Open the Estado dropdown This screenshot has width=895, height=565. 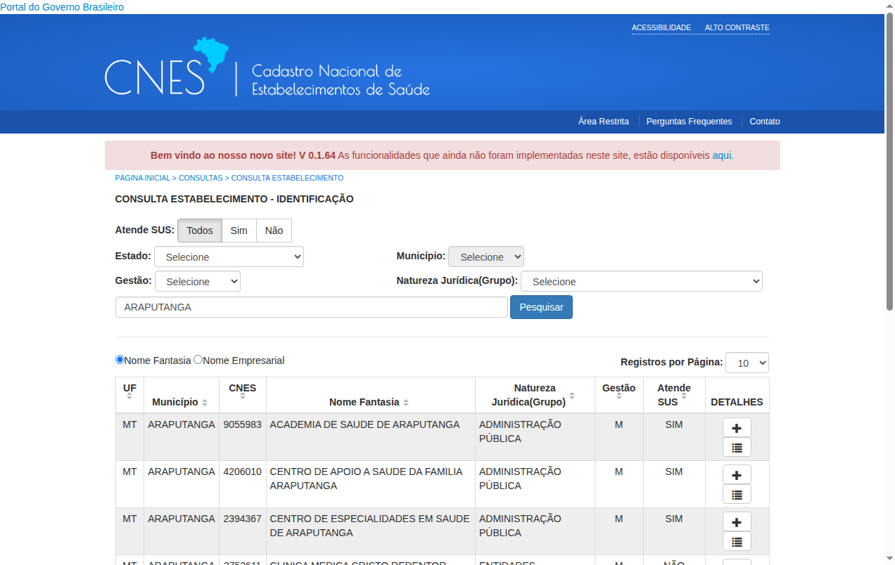tap(229, 256)
